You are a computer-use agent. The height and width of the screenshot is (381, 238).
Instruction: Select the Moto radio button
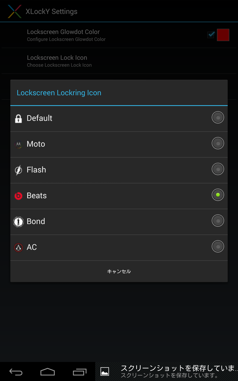[218, 143]
